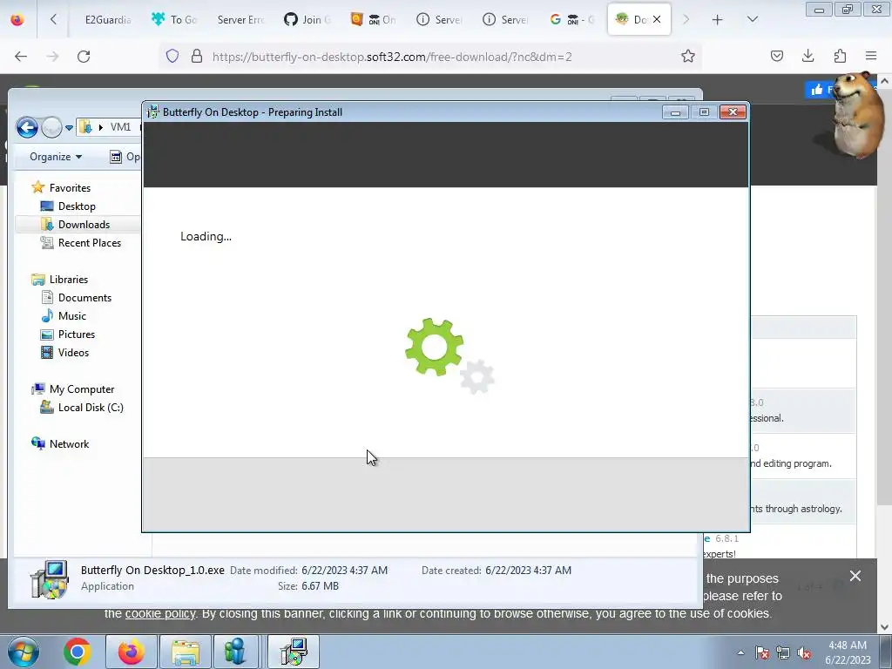
Task: Open the Firefox application menu
Action: coord(871,57)
